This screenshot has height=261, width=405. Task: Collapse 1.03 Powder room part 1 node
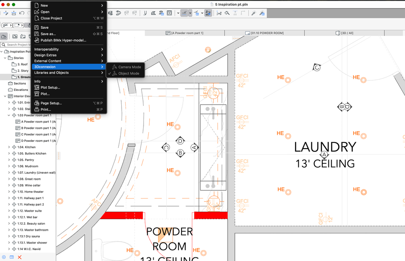coord(9,115)
